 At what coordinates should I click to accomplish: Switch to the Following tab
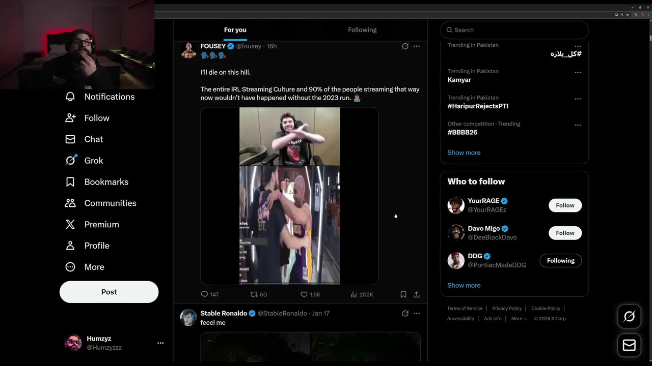click(x=362, y=30)
